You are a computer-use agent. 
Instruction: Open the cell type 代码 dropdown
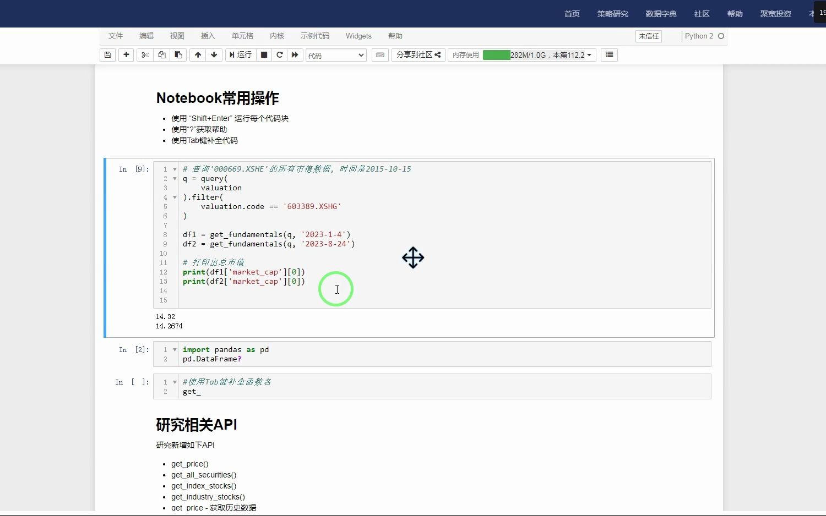coord(336,55)
